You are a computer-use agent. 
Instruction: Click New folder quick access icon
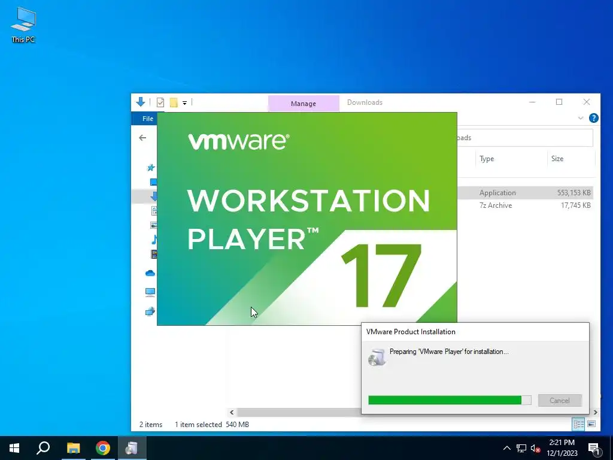(x=174, y=102)
